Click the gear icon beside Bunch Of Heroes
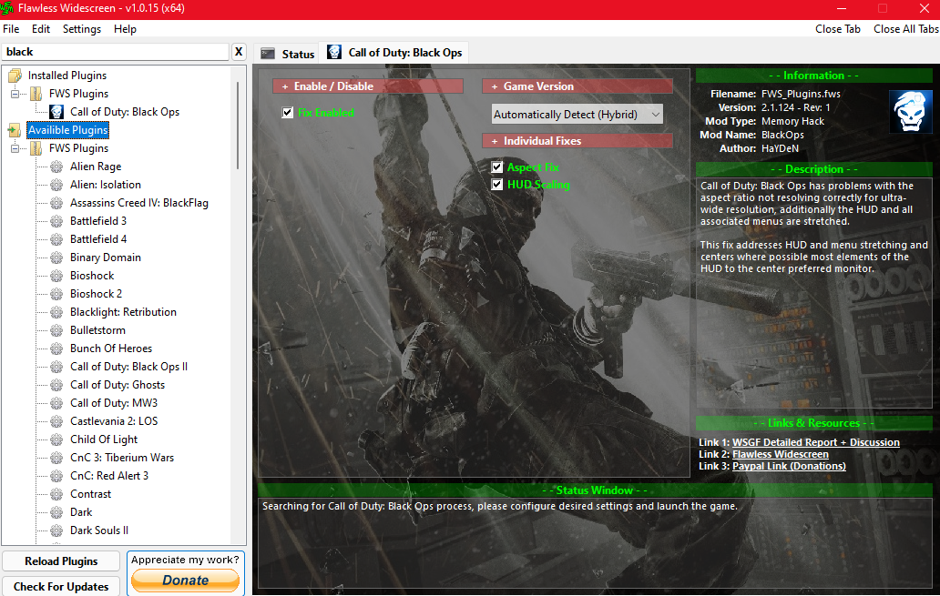The image size is (940, 596). click(x=57, y=349)
